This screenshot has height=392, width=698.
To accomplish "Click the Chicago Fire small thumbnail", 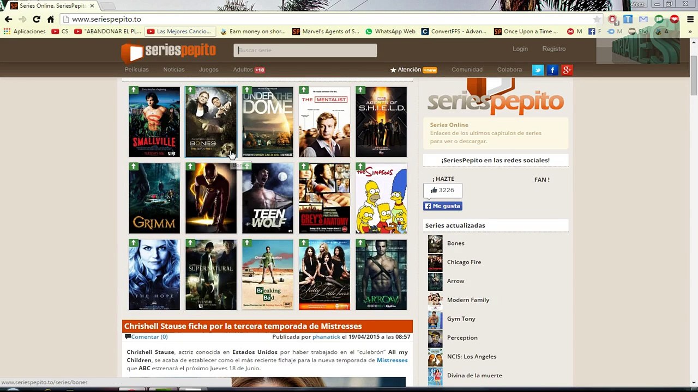I will click(x=435, y=264).
